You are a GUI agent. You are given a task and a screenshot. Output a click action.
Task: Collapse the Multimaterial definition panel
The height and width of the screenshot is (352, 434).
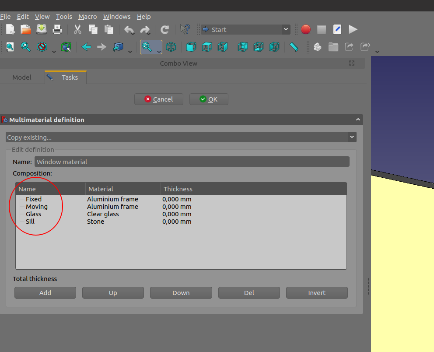coord(358,120)
